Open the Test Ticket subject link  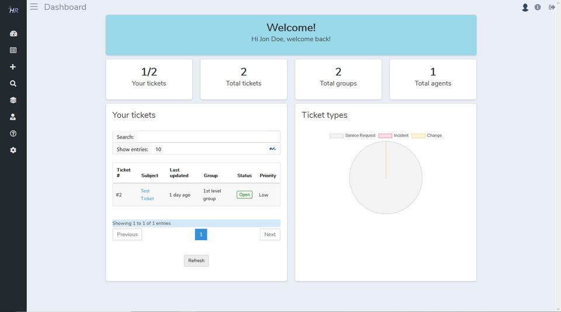[x=147, y=195]
